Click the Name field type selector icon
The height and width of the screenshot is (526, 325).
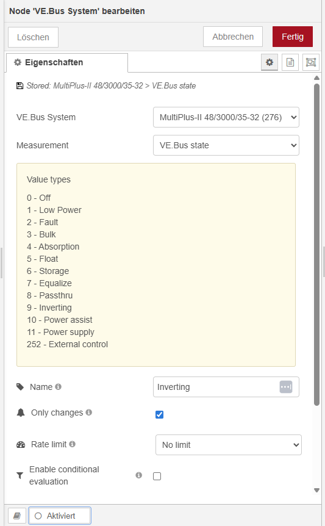[286, 387]
